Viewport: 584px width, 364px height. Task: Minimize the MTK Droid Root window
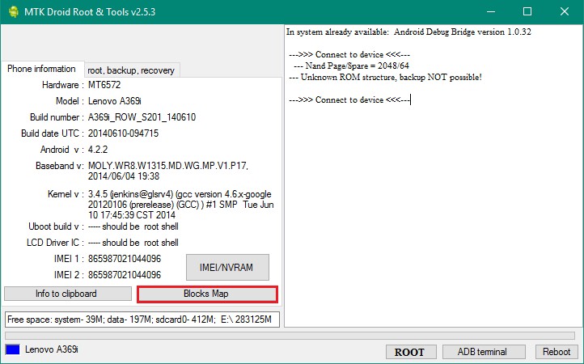coord(489,11)
